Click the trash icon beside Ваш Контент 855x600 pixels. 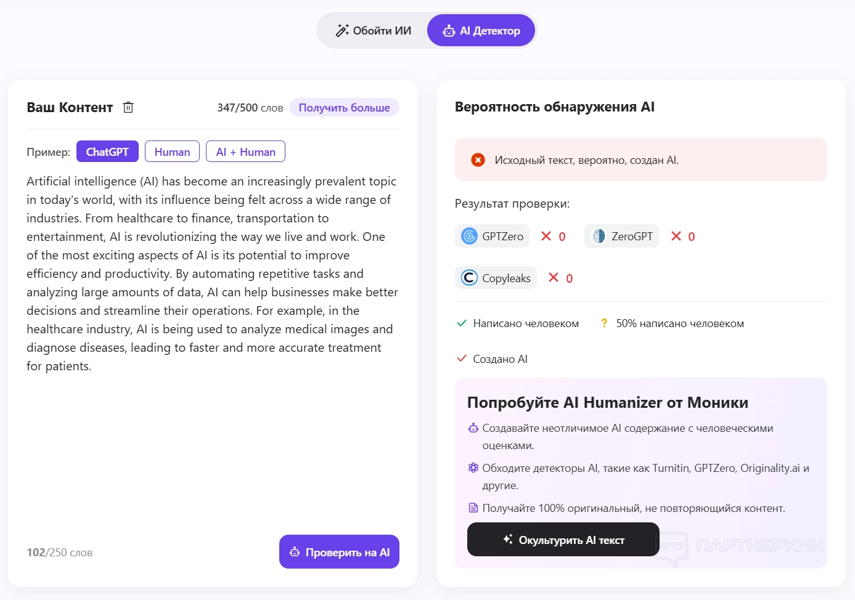[x=128, y=107]
